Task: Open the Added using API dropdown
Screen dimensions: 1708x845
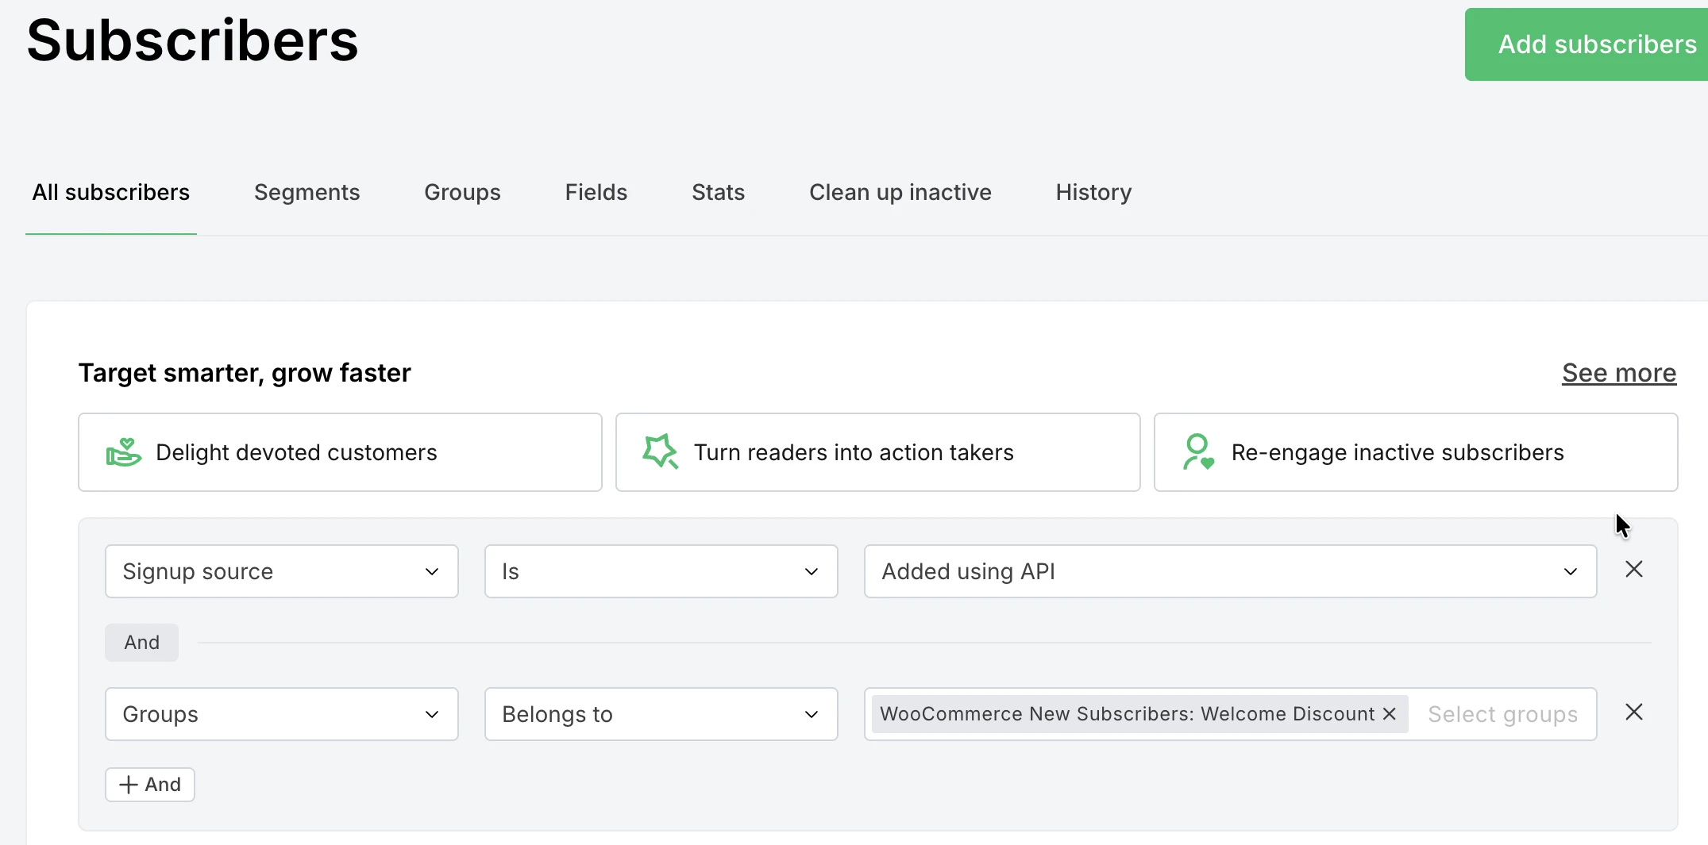Action: click(1230, 571)
